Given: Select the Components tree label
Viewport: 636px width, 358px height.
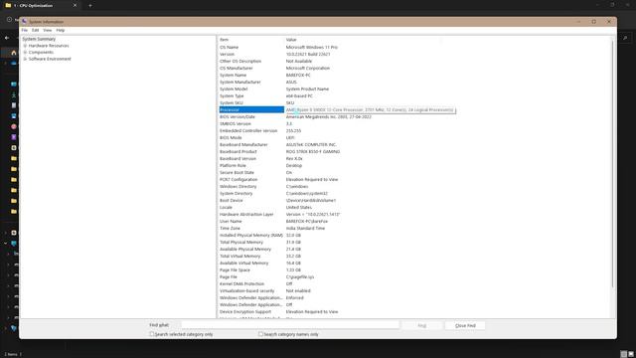Looking at the screenshot, I should (41, 53).
